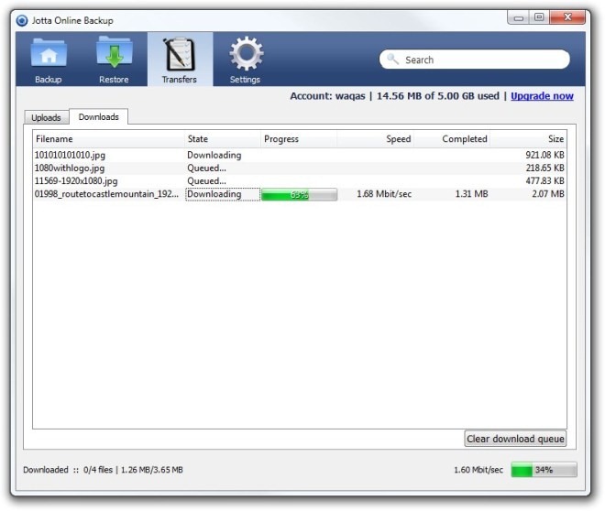Click the 218.65 KB size value
The height and width of the screenshot is (511, 605).
pyautogui.click(x=544, y=168)
